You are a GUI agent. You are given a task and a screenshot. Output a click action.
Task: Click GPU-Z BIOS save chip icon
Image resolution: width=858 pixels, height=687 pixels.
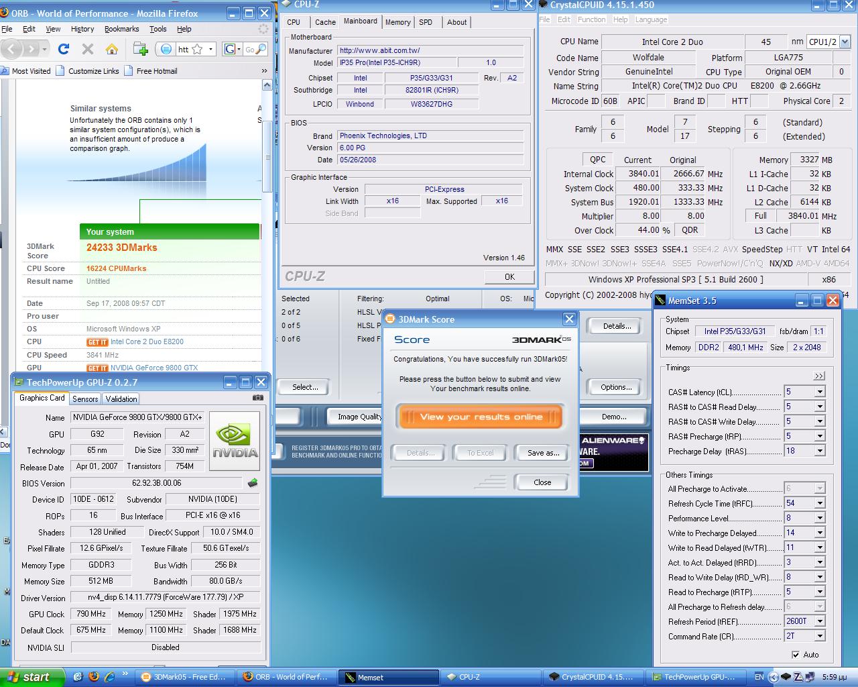coord(253,482)
